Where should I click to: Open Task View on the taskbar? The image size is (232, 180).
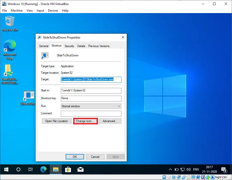31,169
